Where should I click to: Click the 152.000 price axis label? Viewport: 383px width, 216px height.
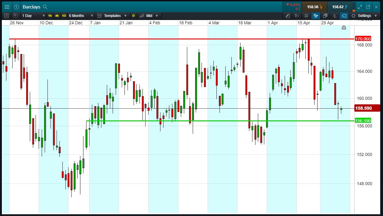point(364,154)
